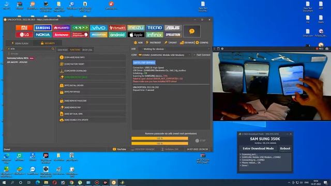The height and width of the screenshot is (186, 331).
Task: Run [ADB] REMOVE FRP function
Action: pos(92,107)
